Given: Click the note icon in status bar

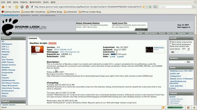Looking at the screenshot, I should pyautogui.click(x=163, y=107).
